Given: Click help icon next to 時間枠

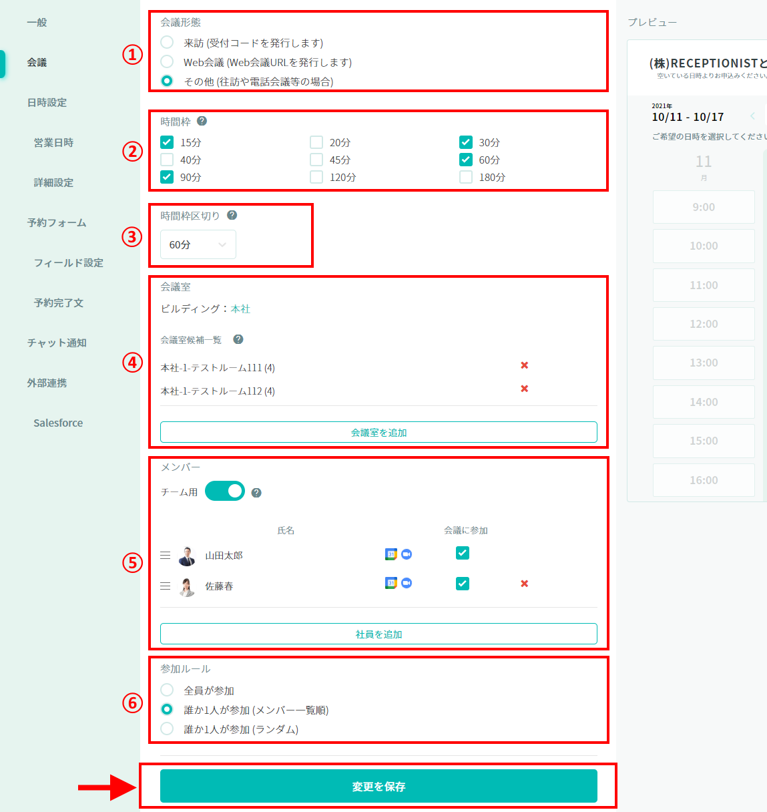Looking at the screenshot, I should click(202, 122).
